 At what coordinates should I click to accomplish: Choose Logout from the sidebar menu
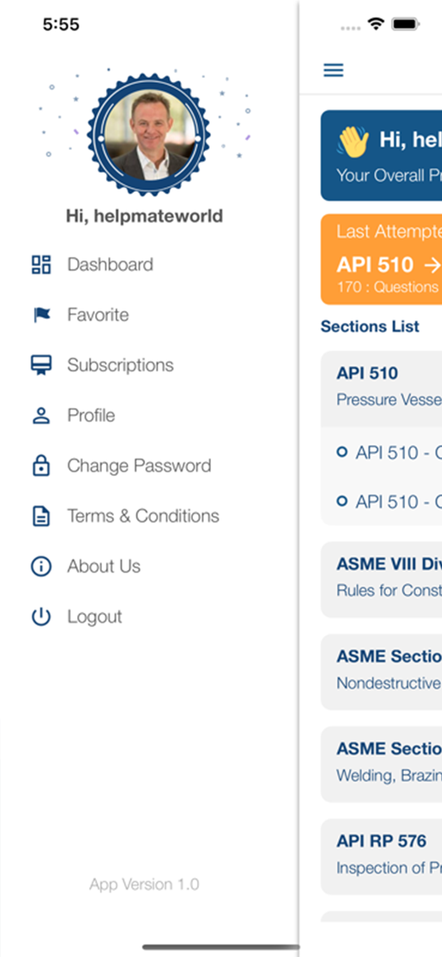click(x=94, y=616)
